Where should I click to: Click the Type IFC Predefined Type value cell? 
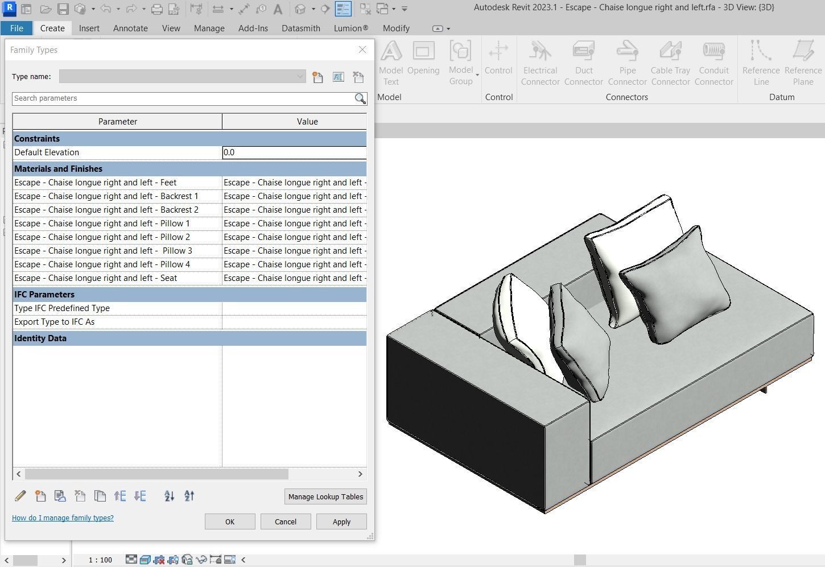294,308
